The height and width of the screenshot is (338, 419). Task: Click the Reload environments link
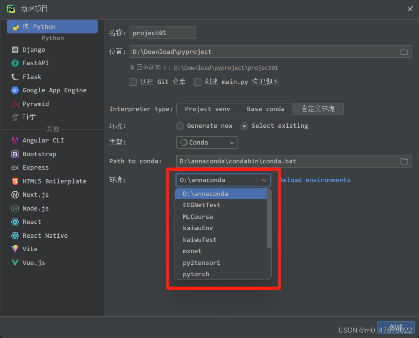point(316,180)
